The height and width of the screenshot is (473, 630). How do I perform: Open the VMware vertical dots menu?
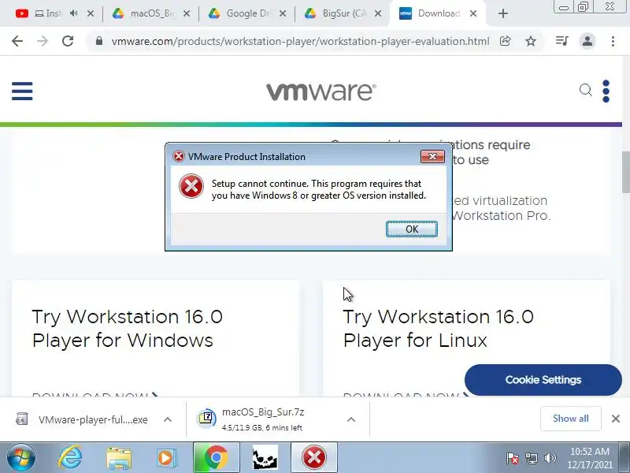point(606,91)
